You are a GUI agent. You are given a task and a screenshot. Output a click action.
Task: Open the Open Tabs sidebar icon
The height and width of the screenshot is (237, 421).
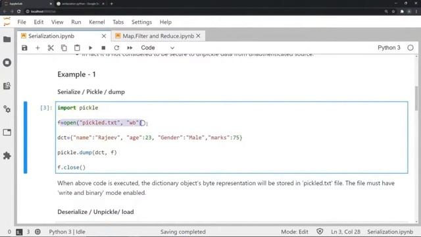click(x=7, y=132)
